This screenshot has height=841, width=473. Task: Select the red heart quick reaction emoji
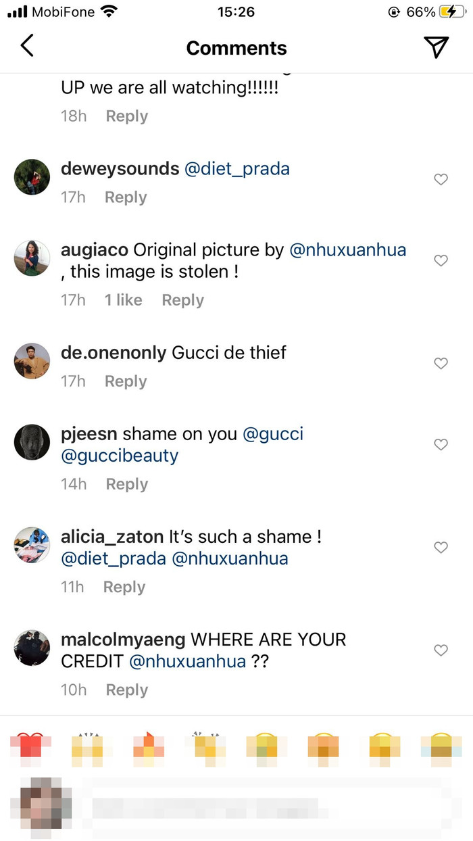[x=30, y=748]
